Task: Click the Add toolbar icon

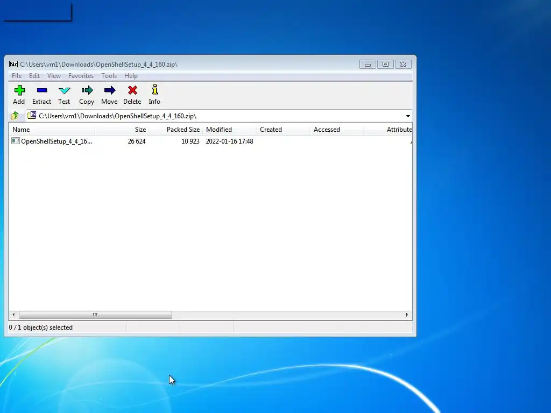Action: tap(19, 90)
